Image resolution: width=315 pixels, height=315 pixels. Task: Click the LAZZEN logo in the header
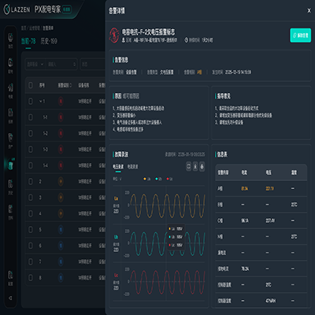coord(17,9)
